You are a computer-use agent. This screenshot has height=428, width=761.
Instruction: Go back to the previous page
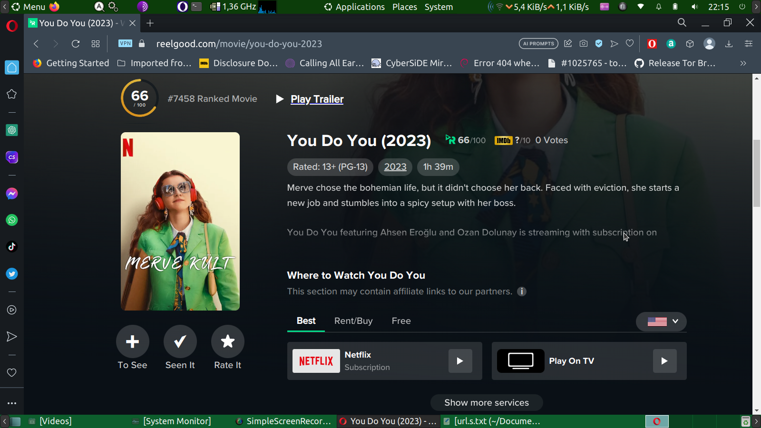[x=36, y=44]
